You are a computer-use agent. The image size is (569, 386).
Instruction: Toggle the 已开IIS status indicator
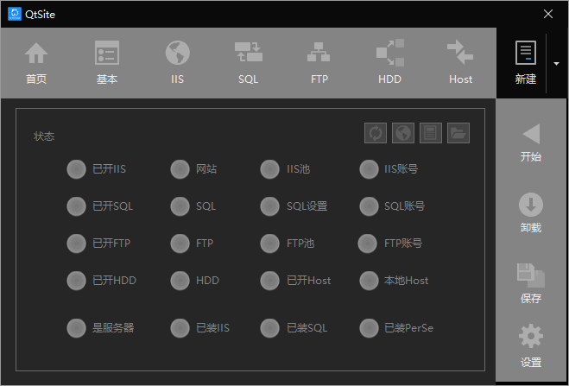pyautogui.click(x=76, y=169)
